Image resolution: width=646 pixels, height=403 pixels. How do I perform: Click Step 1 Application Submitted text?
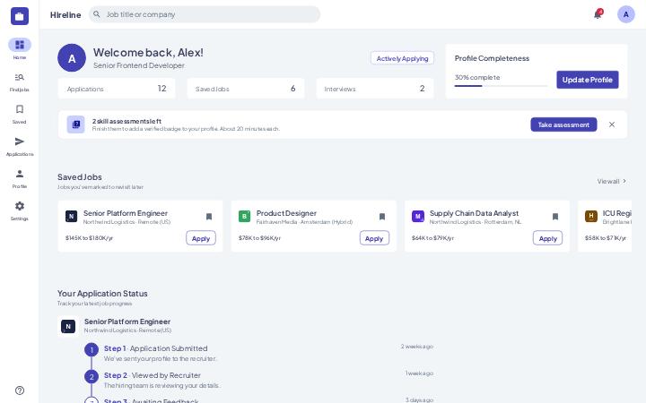pyautogui.click(x=156, y=348)
